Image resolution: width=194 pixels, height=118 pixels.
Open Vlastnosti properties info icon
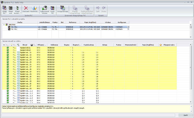34,8
